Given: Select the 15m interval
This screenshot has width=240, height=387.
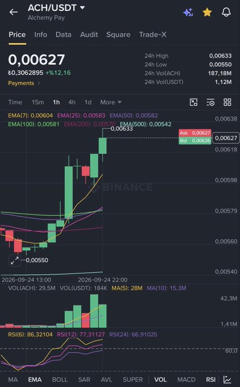Looking at the screenshot, I should tap(38, 102).
